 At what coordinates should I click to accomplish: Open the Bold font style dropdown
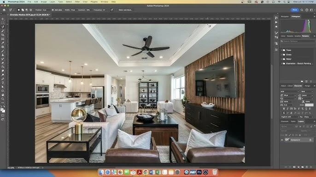[307, 92]
